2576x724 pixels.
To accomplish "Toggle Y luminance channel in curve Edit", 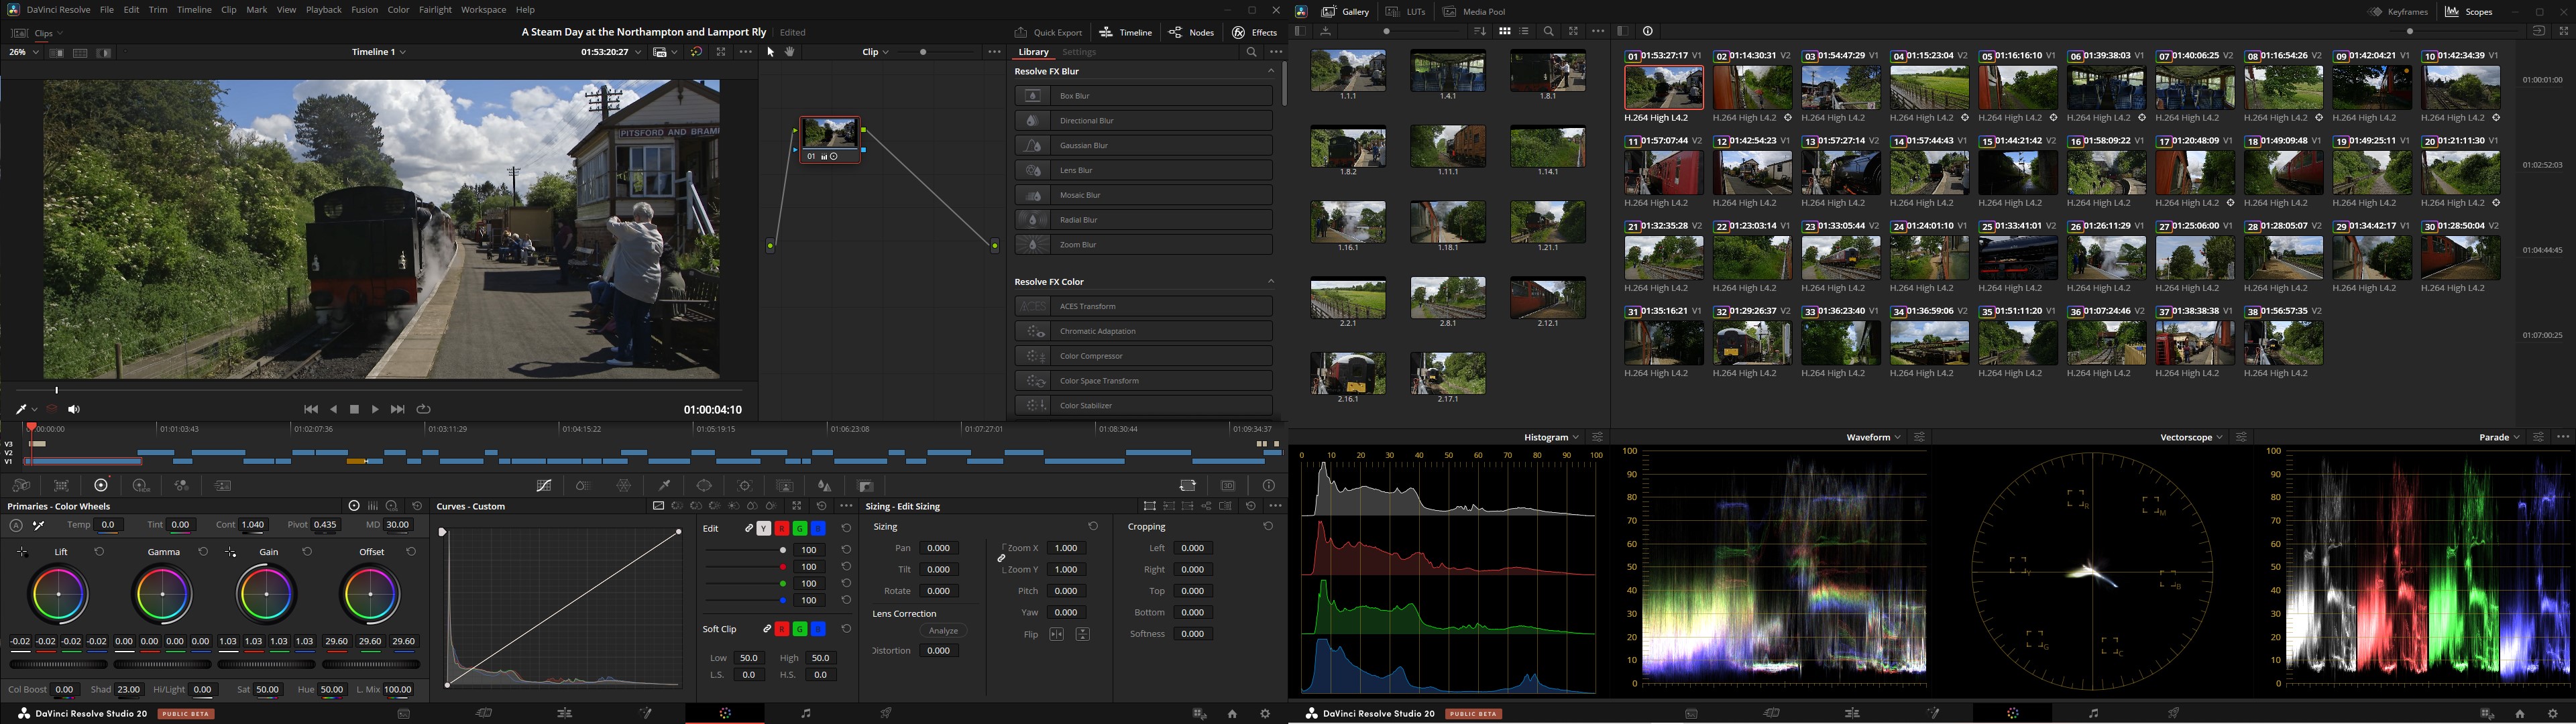I will (x=764, y=528).
